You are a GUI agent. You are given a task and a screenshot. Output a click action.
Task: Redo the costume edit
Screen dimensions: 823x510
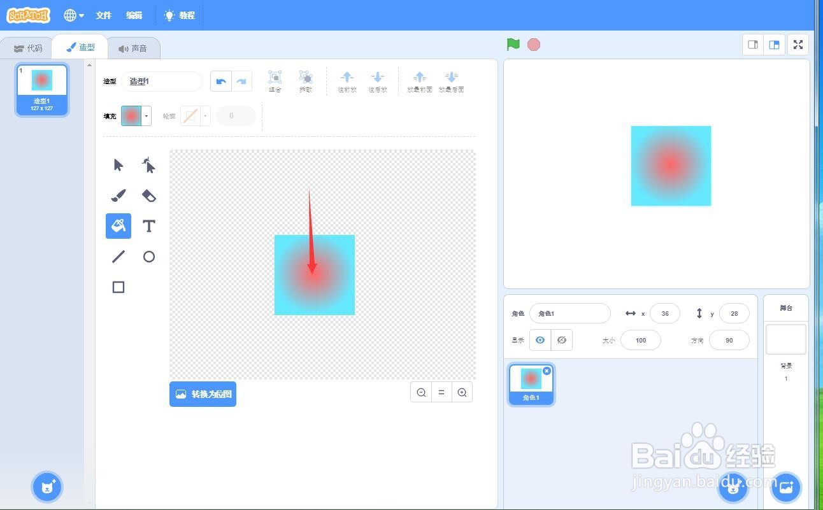(x=241, y=81)
